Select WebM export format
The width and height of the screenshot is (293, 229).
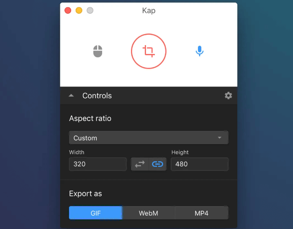(149, 213)
